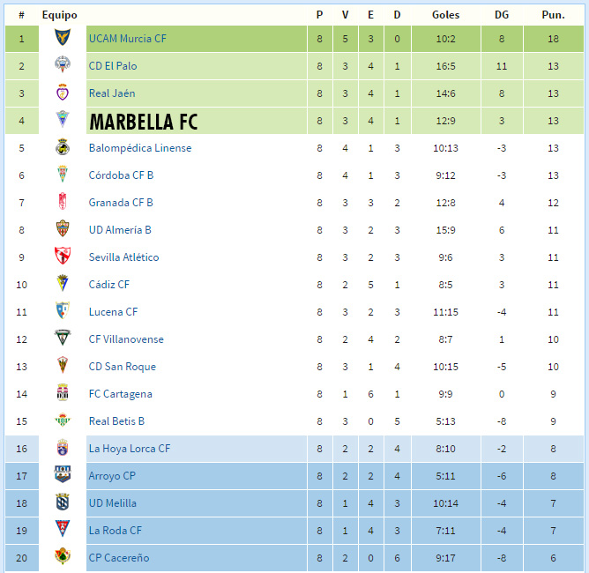Click the Arroyo CP team name
Screen dimensions: 589x573
click(x=112, y=476)
